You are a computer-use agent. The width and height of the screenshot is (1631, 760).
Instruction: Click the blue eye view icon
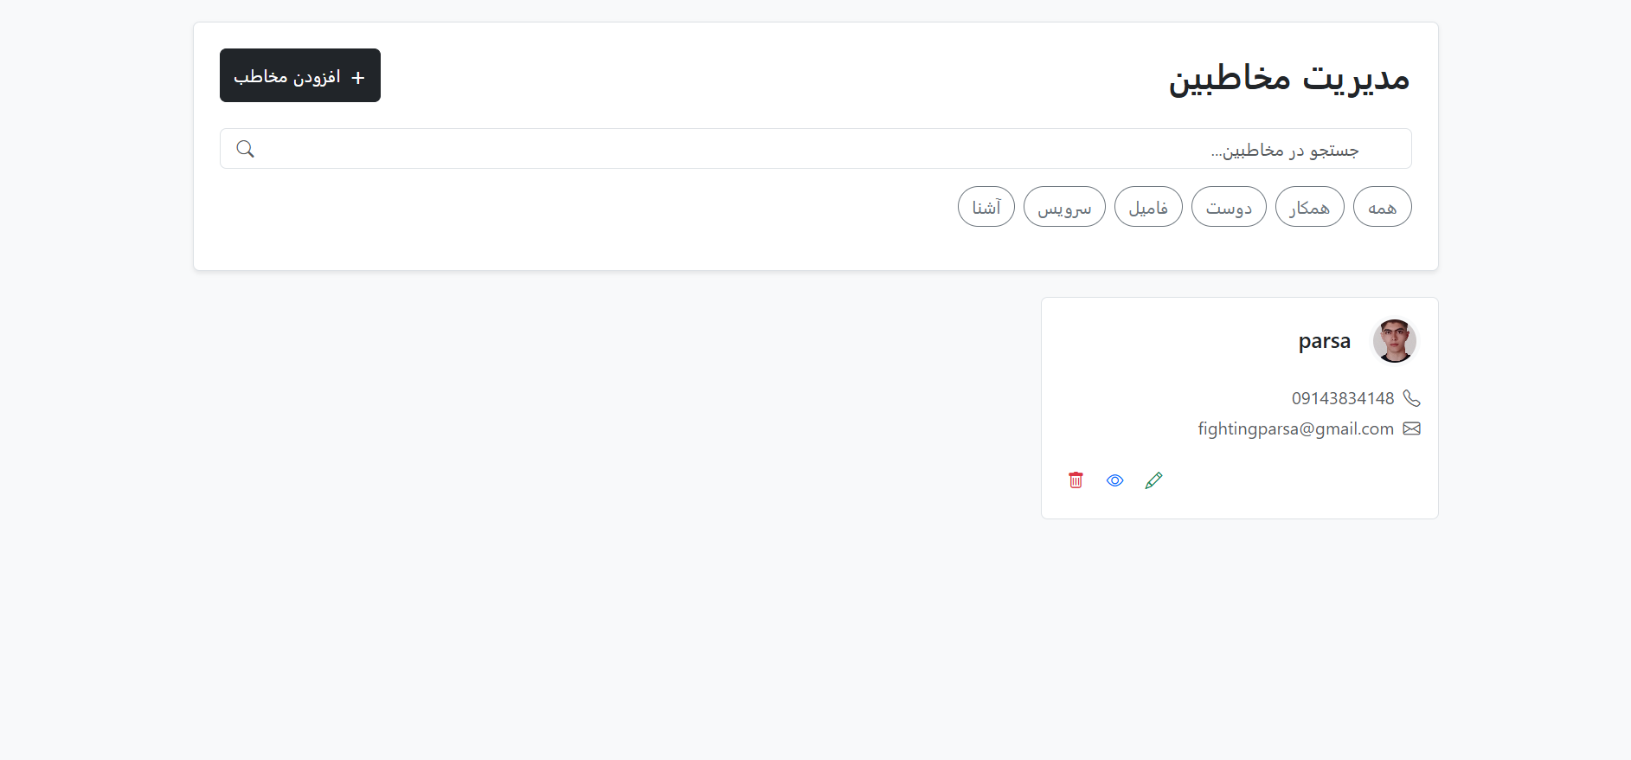[x=1114, y=480]
